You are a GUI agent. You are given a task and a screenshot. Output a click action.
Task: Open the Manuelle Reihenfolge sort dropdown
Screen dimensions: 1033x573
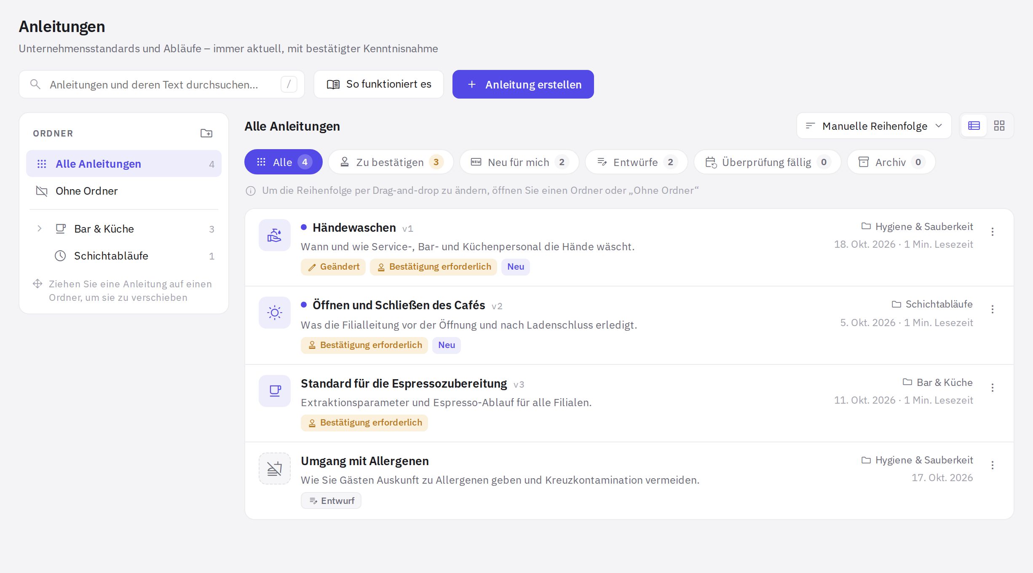874,126
